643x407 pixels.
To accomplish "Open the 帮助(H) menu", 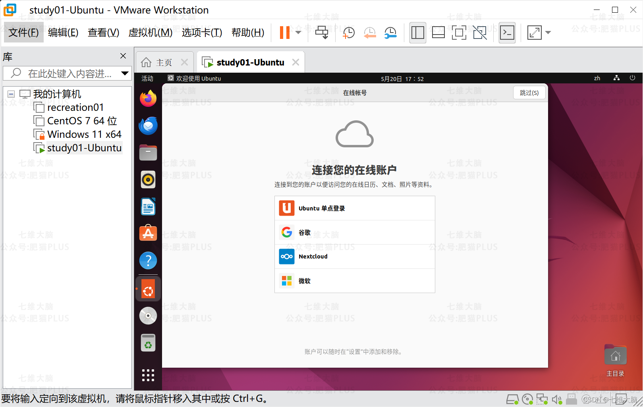I will [x=248, y=33].
